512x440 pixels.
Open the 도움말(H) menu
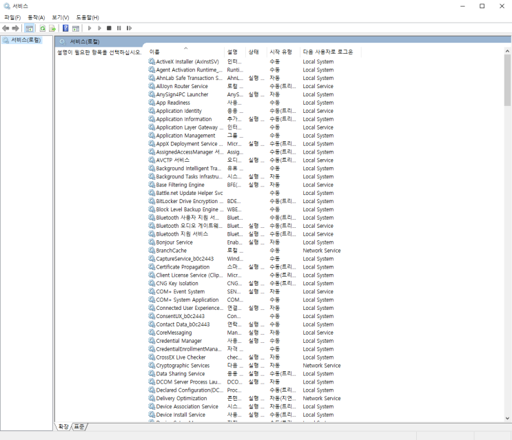(88, 17)
